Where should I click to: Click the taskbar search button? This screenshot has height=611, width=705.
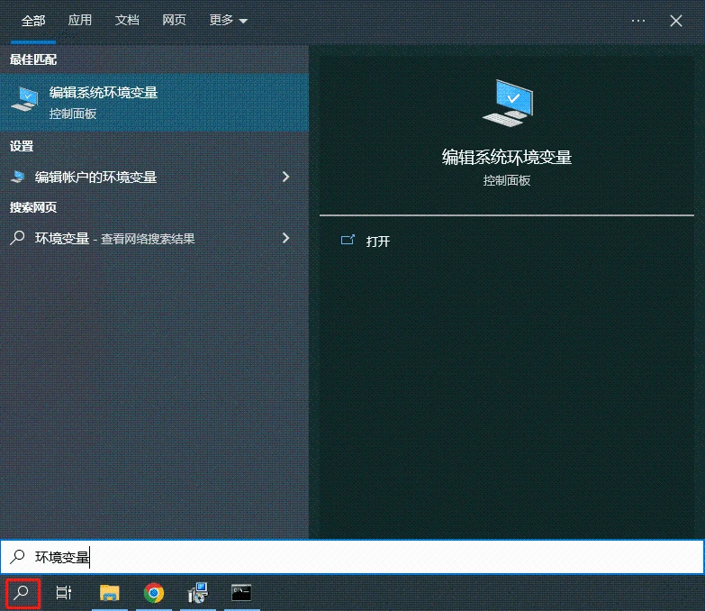tap(22, 593)
